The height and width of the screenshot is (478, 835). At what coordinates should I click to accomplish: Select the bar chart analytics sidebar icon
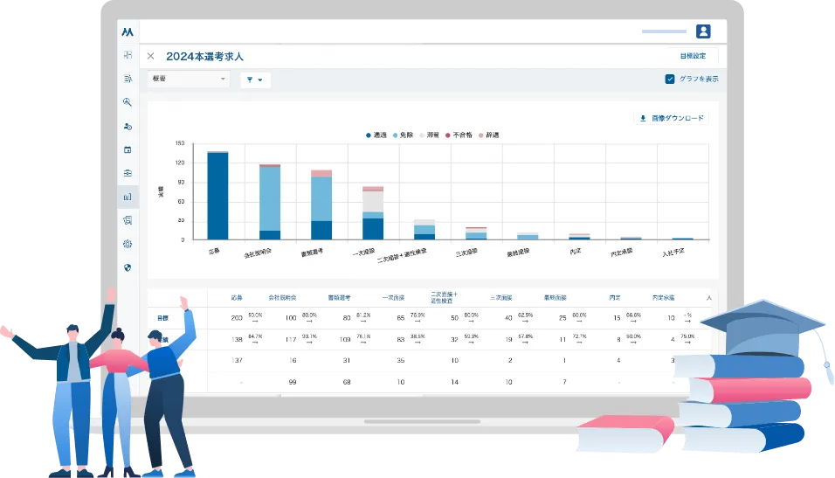click(128, 197)
